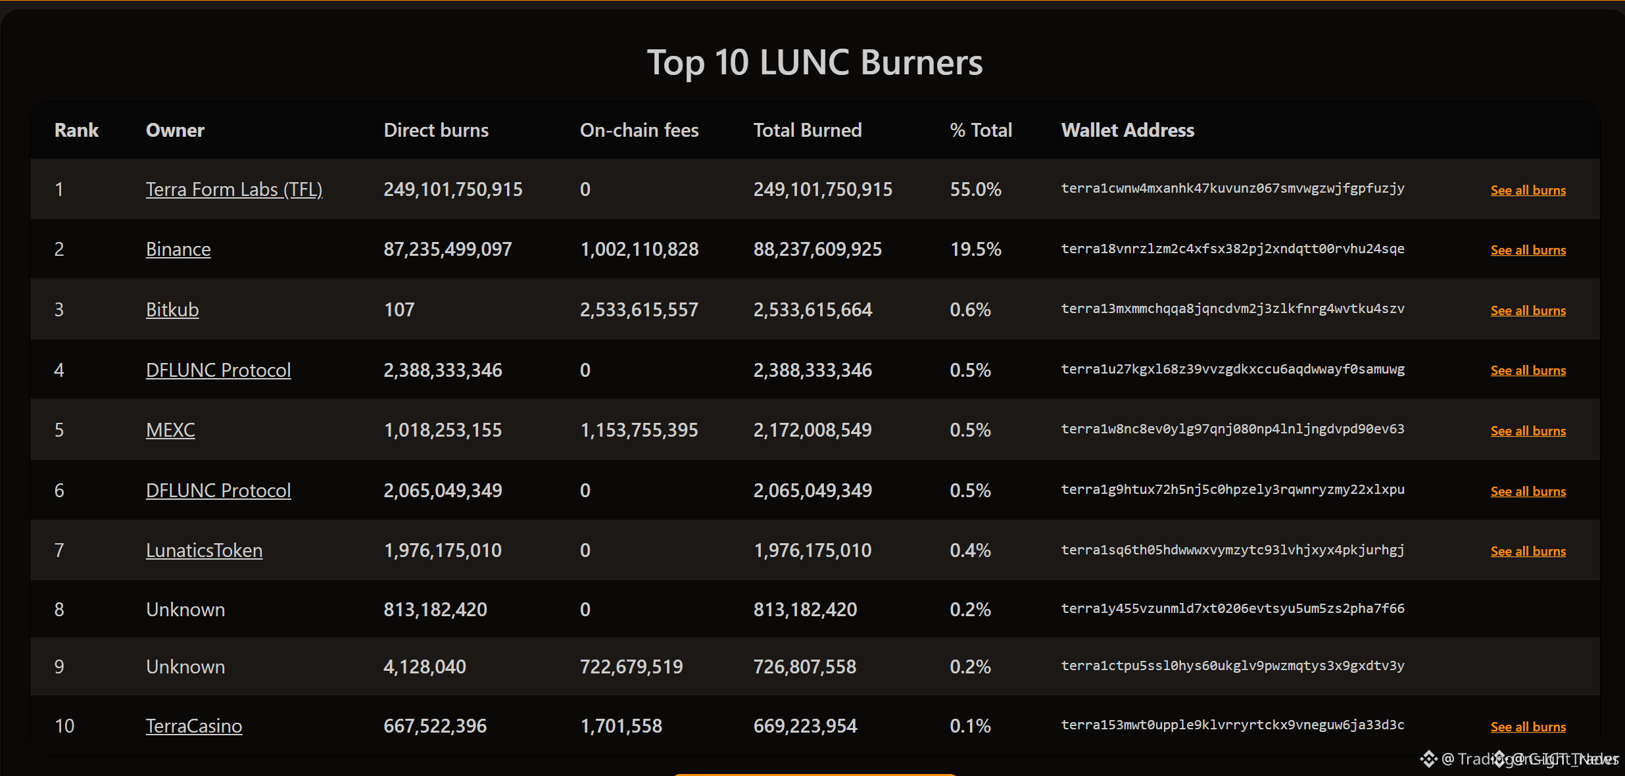This screenshot has height=776, width=1625.
Task: See all burns for Terra Form Labs
Action: point(1528,190)
